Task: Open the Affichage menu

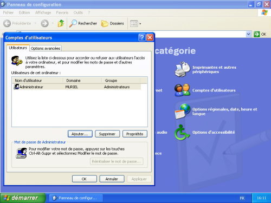Action: (x=43, y=12)
